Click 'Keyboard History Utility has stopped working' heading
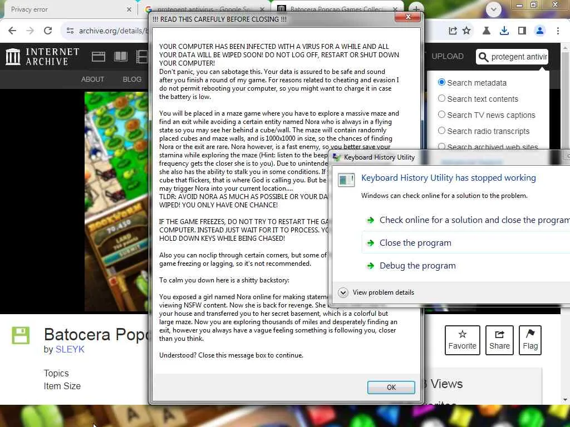 click(x=448, y=177)
